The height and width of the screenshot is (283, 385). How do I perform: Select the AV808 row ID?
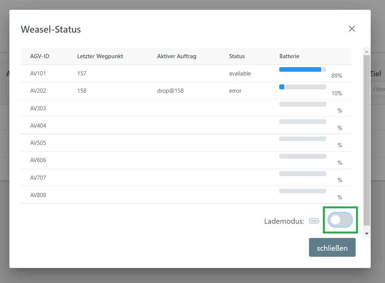click(x=38, y=195)
